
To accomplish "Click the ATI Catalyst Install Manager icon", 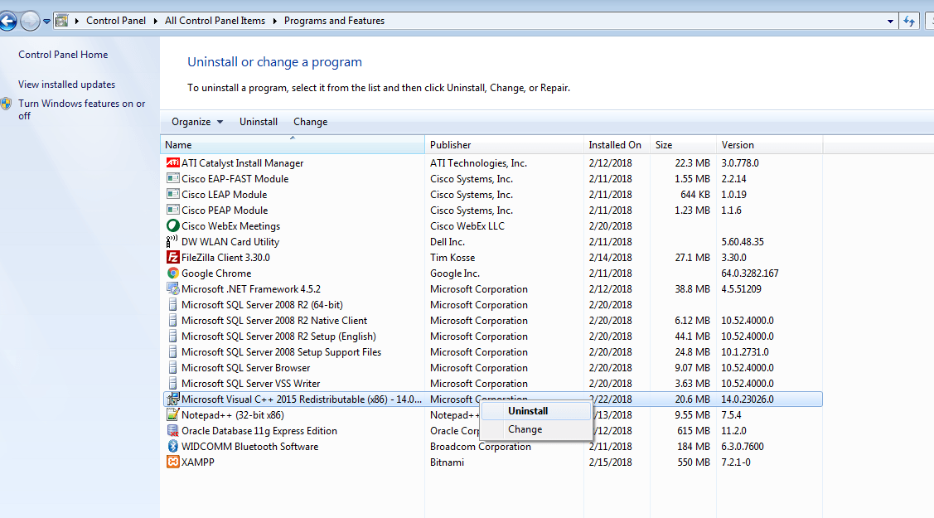I will point(172,163).
